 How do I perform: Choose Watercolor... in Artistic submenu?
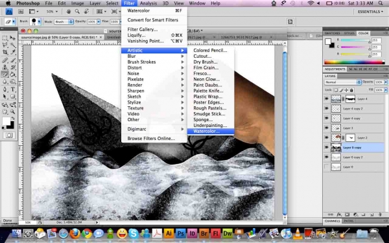click(211, 131)
